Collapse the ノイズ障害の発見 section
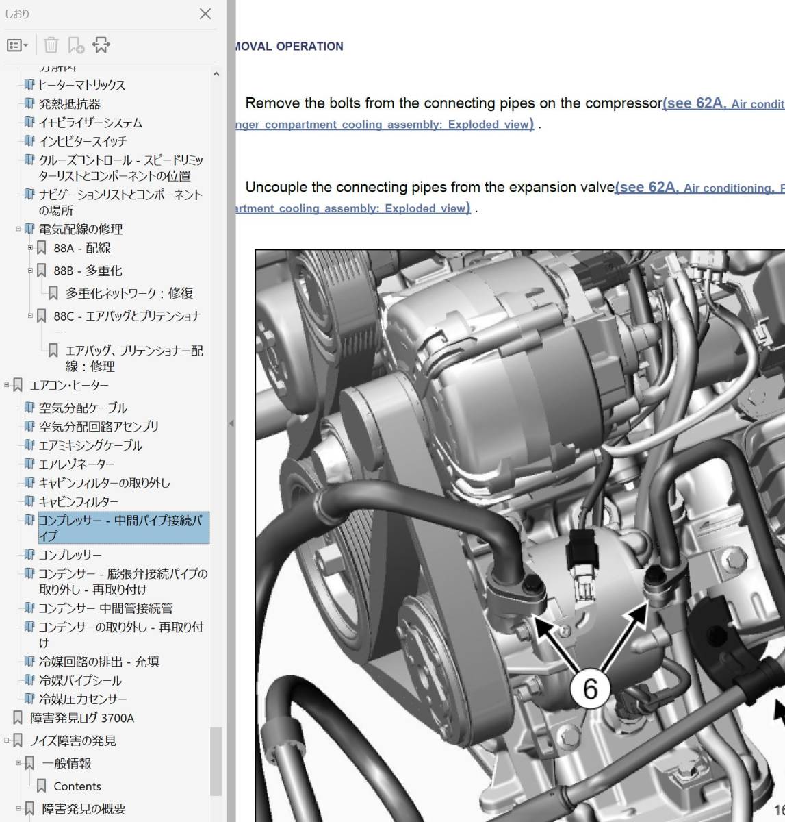 point(7,740)
